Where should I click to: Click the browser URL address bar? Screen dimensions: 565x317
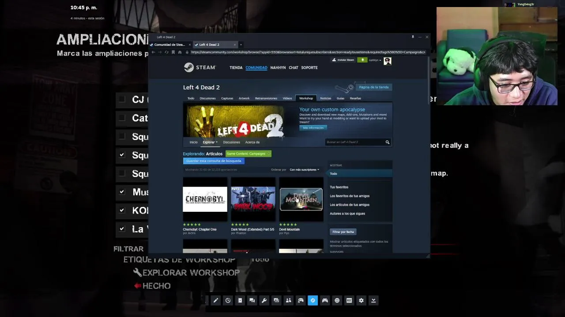coord(308,52)
